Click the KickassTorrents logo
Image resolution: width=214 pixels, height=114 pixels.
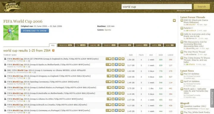[12, 7]
